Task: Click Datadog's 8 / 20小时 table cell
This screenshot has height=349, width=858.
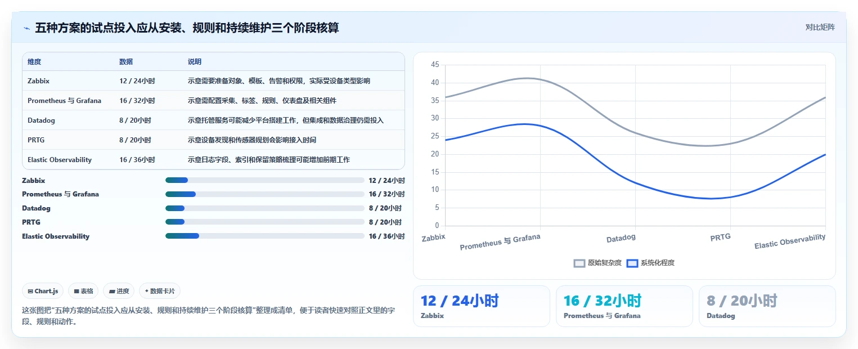Action: point(135,120)
